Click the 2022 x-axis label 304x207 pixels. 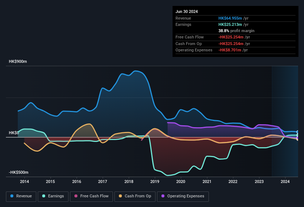click(233, 181)
